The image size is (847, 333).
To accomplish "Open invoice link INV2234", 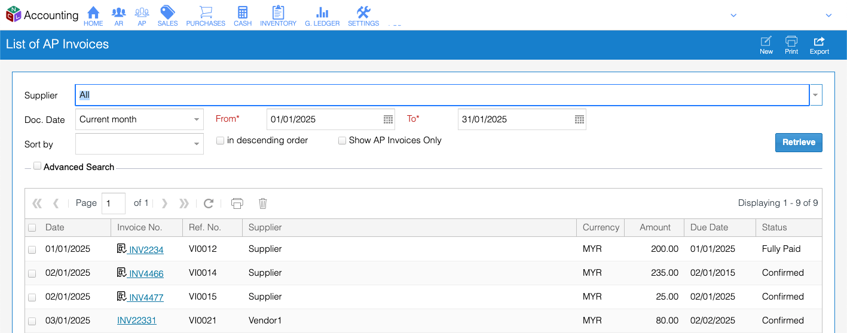I will click(146, 250).
